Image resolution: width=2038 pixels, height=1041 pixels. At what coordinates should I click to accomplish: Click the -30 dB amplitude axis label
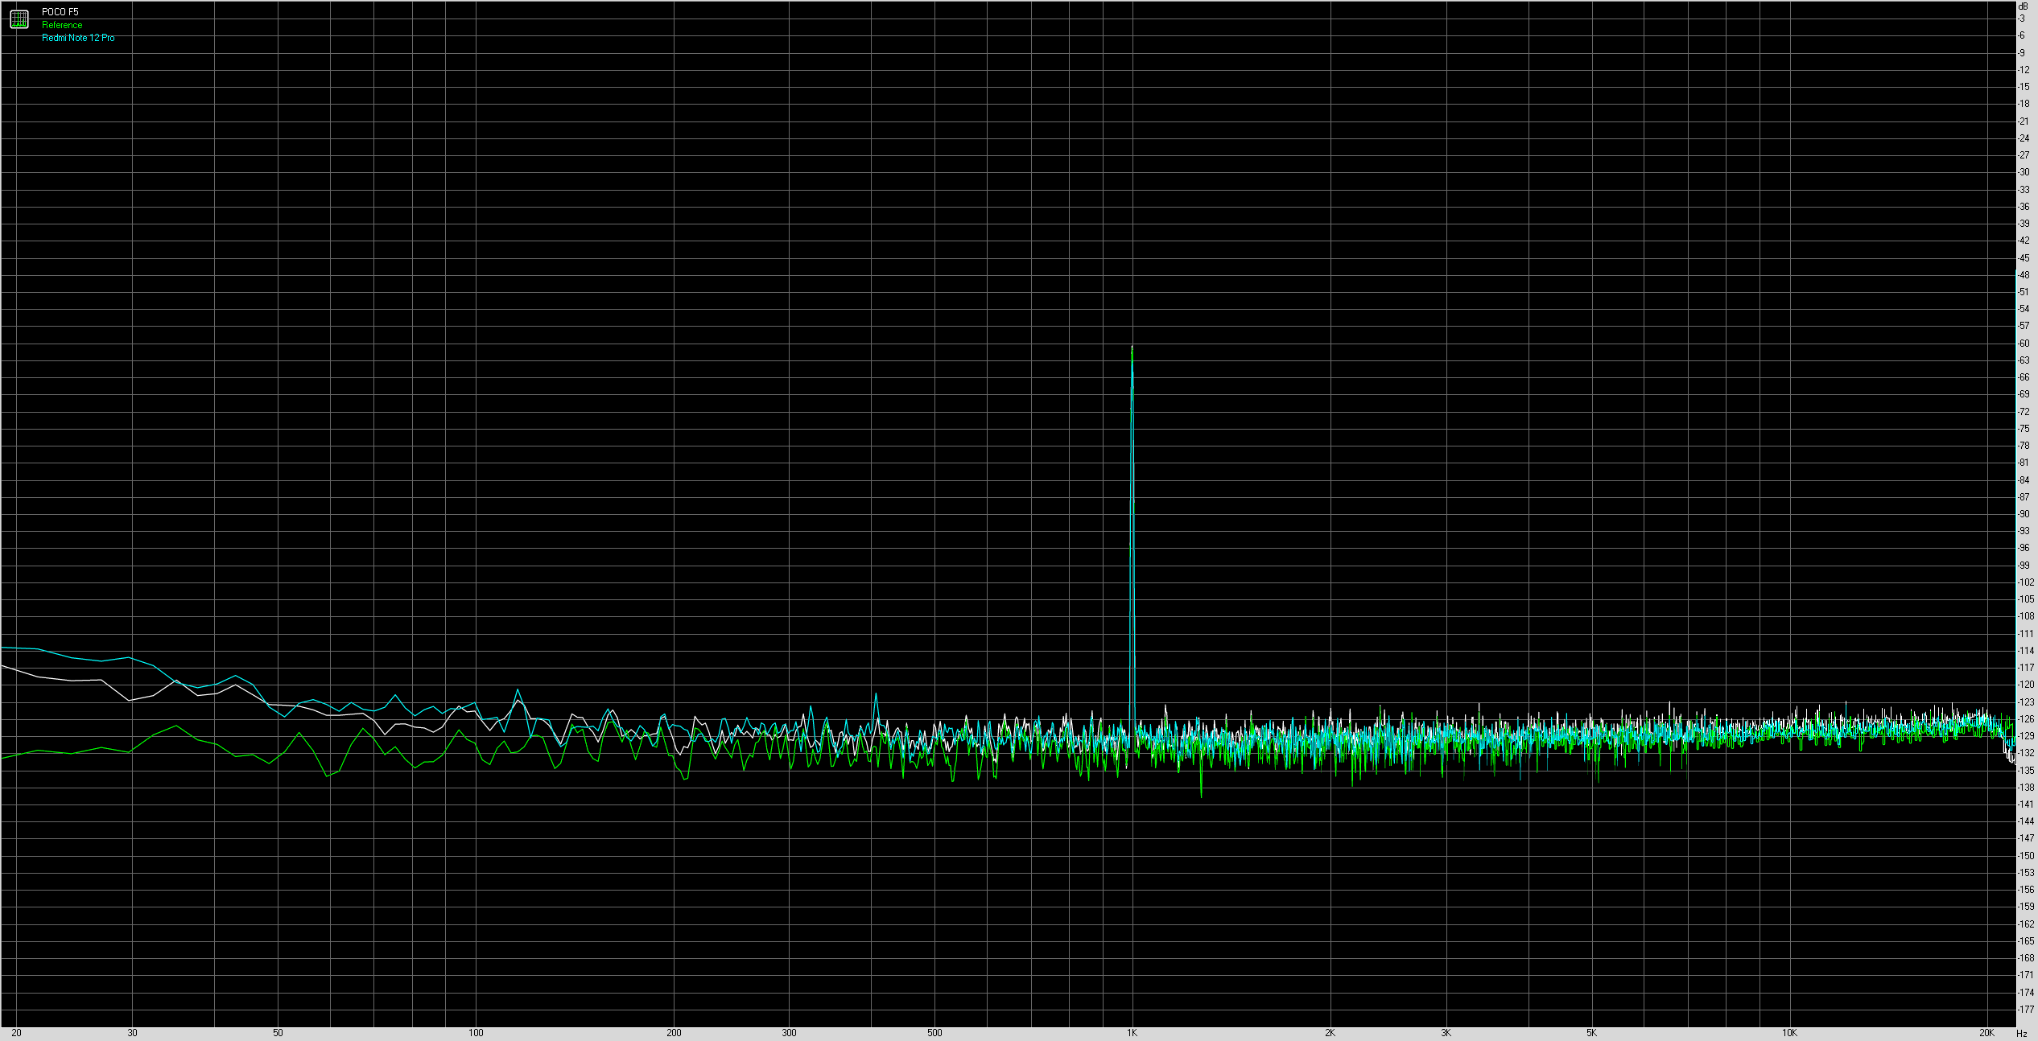coord(2024,172)
